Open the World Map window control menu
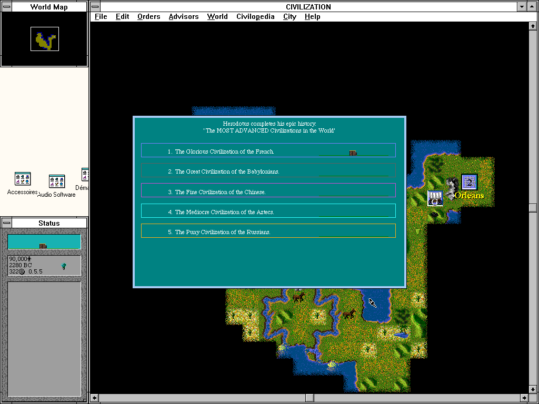Viewport: 539px width, 404px height. pyautogui.click(x=6, y=6)
